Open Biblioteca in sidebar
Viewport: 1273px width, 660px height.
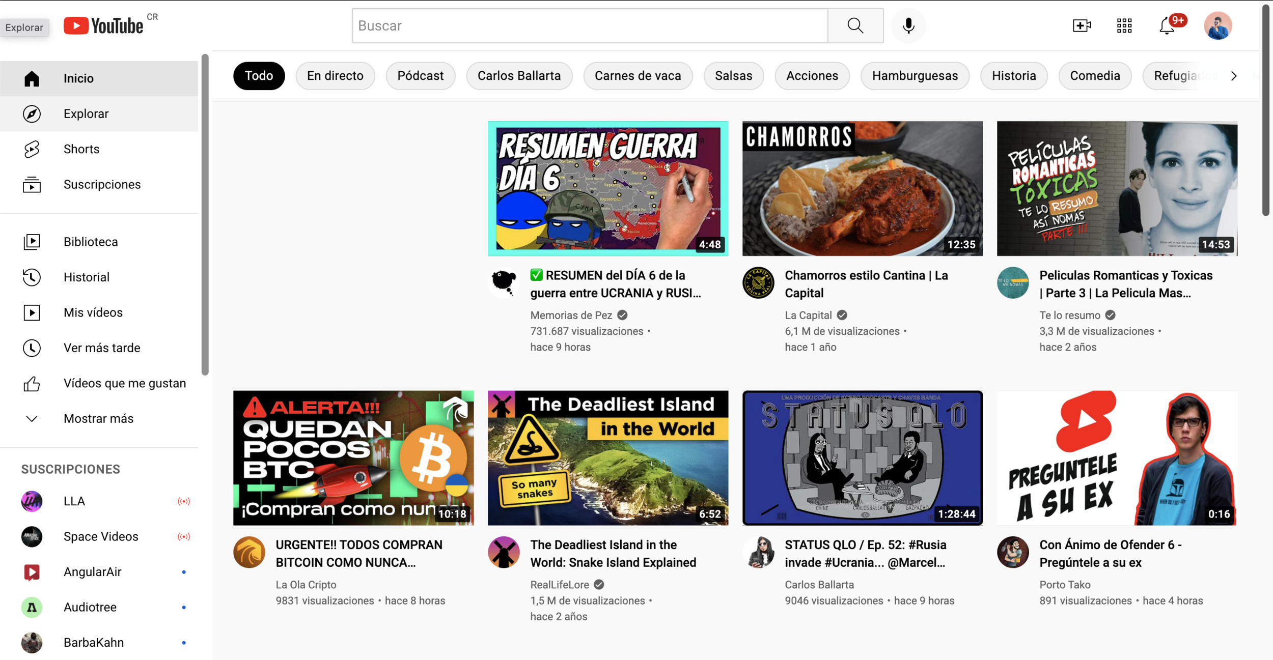pyautogui.click(x=91, y=242)
